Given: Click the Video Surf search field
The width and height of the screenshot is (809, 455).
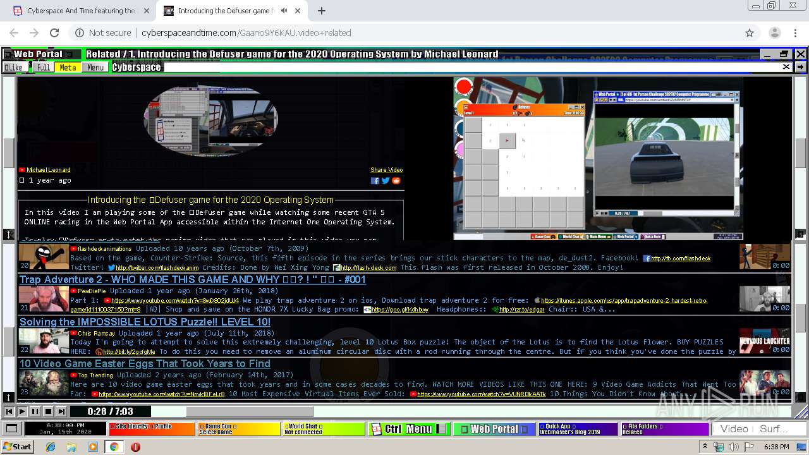Looking at the screenshot, I should click(x=758, y=429).
